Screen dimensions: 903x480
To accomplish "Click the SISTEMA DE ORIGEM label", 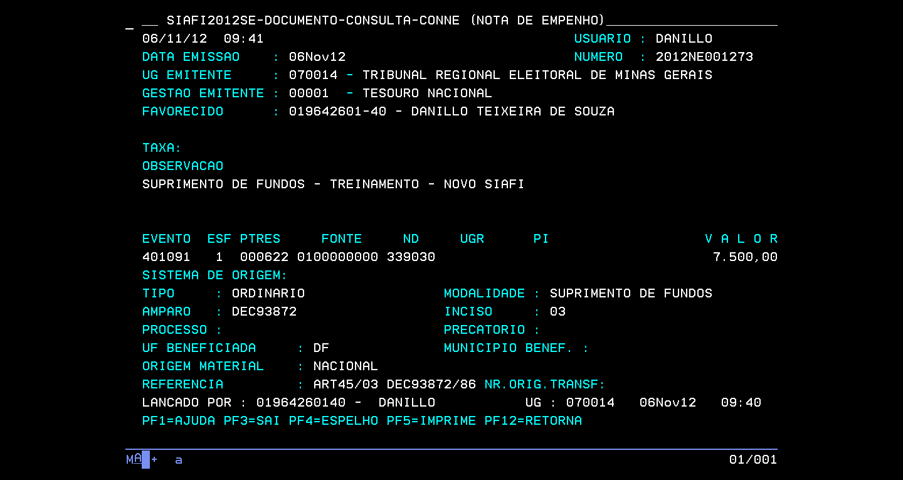I will point(214,275).
